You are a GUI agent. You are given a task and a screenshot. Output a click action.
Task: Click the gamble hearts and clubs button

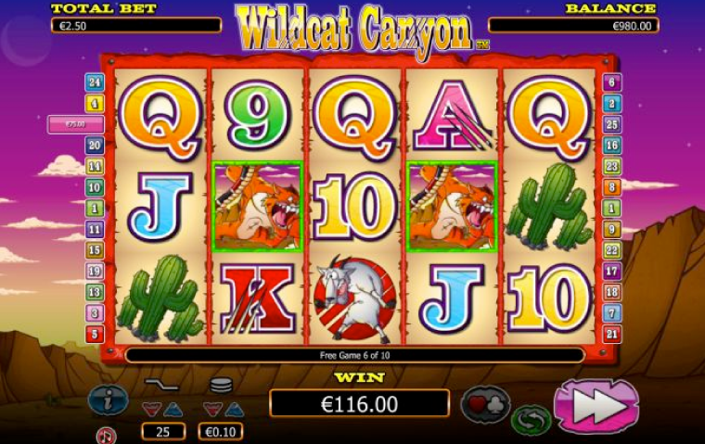(x=485, y=405)
